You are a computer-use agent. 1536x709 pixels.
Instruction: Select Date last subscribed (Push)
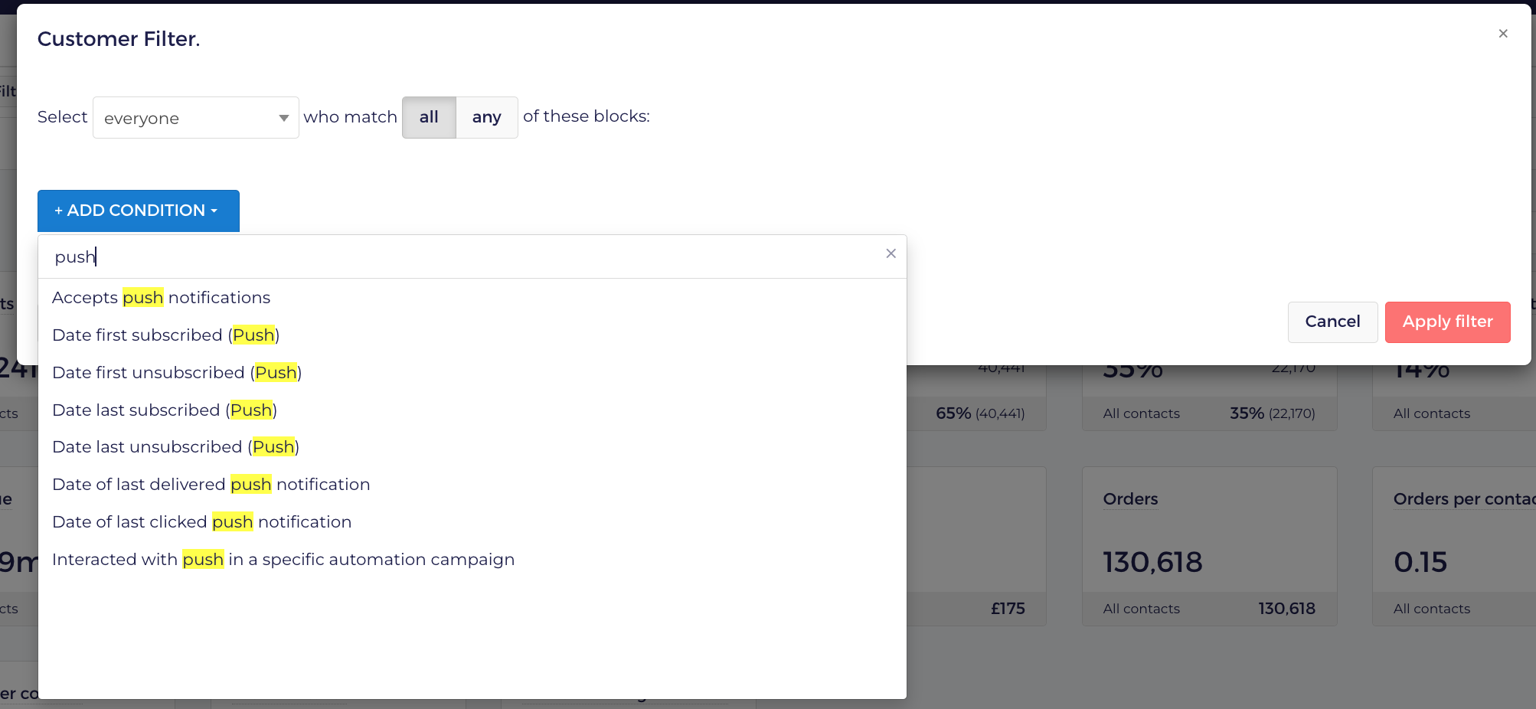click(164, 410)
